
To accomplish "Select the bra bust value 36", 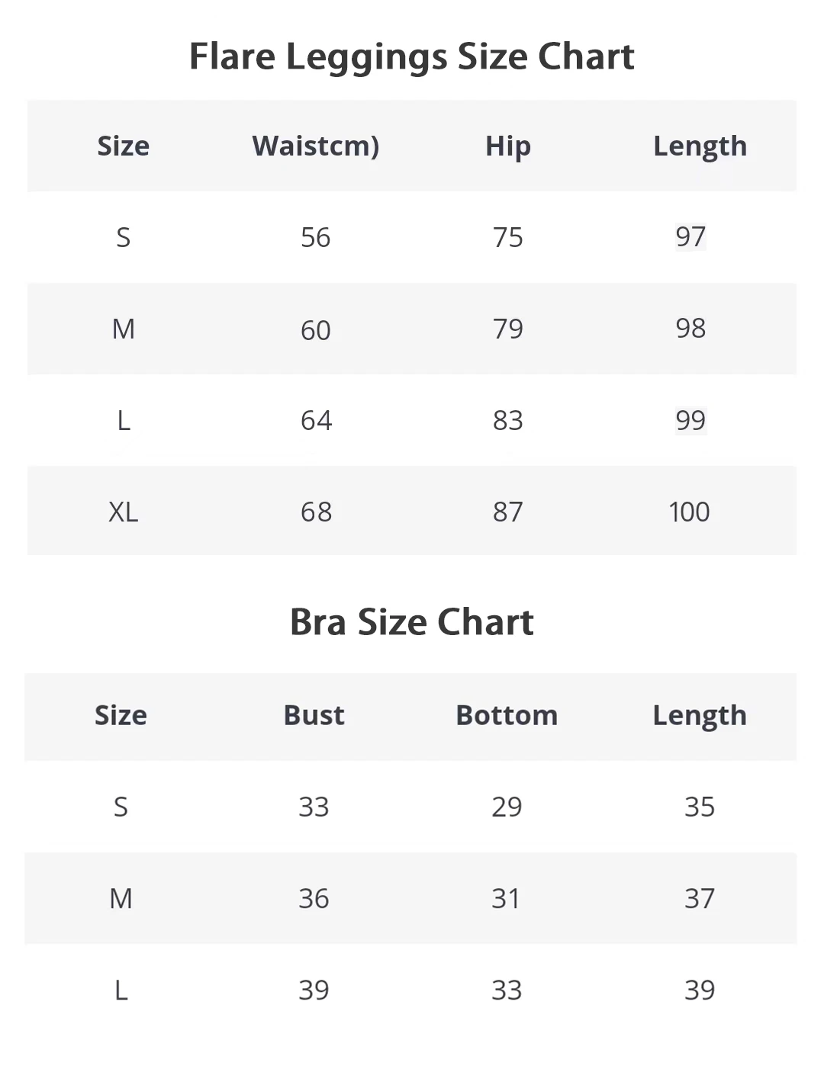I will pyautogui.click(x=314, y=898).
